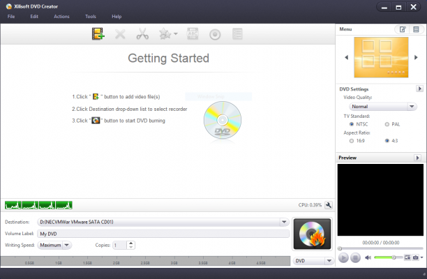Open the Video Quality Normal dropdown

click(x=382, y=107)
